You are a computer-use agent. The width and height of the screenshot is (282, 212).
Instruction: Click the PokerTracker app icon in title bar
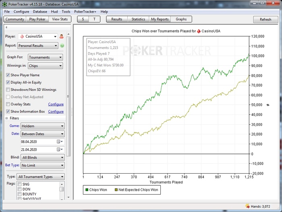[4, 4]
